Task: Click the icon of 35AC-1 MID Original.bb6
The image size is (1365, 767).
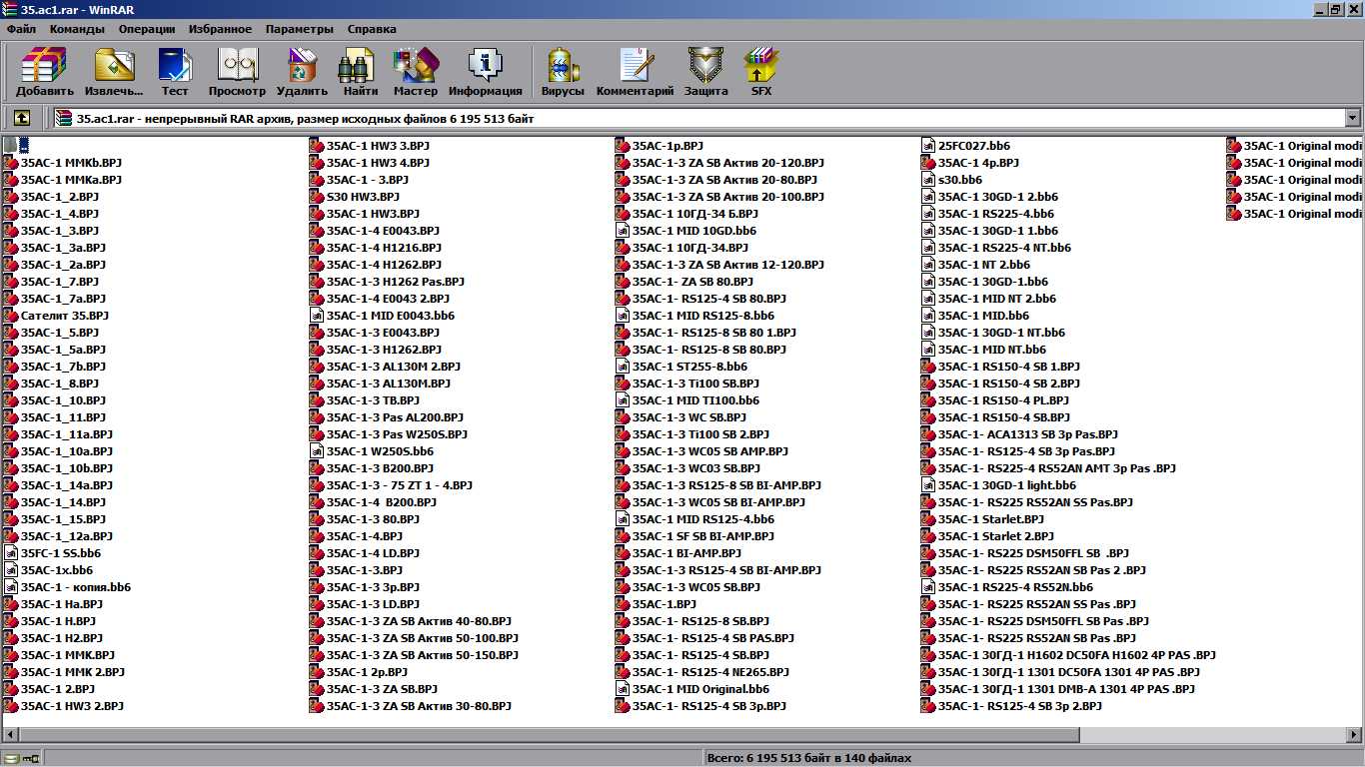Action: coord(623,688)
